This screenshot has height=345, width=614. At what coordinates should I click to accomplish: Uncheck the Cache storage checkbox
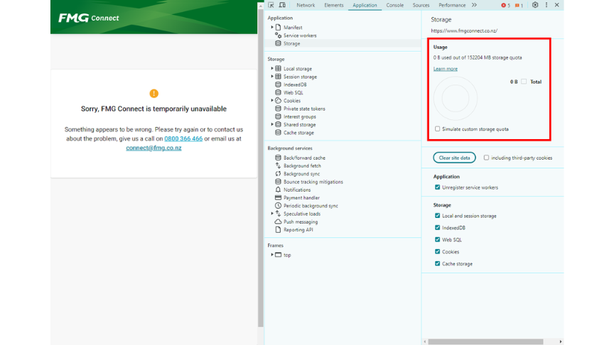click(x=437, y=263)
